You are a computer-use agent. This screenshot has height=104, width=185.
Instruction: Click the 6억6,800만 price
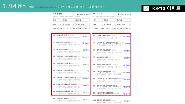[85, 78]
